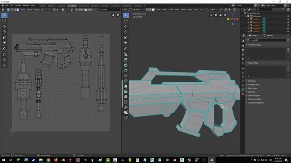Image resolution: width=291 pixels, height=163 pixels.
Task: Open the Edit Mode dropdown
Action: pos(137,10)
